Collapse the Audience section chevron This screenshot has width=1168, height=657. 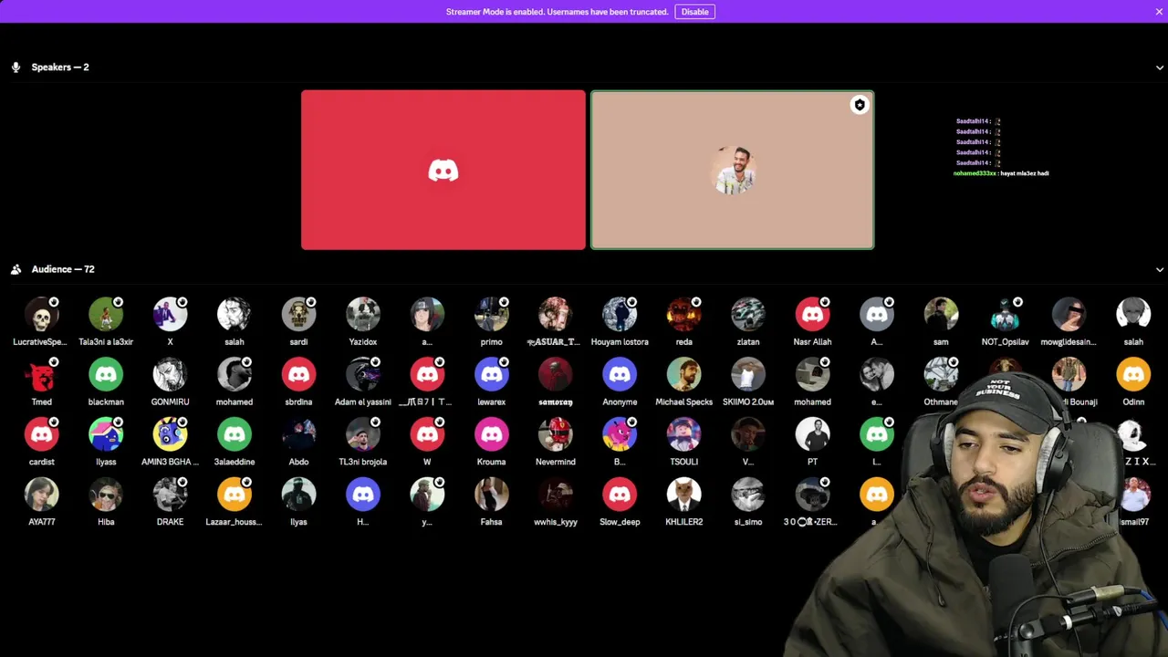1160,270
